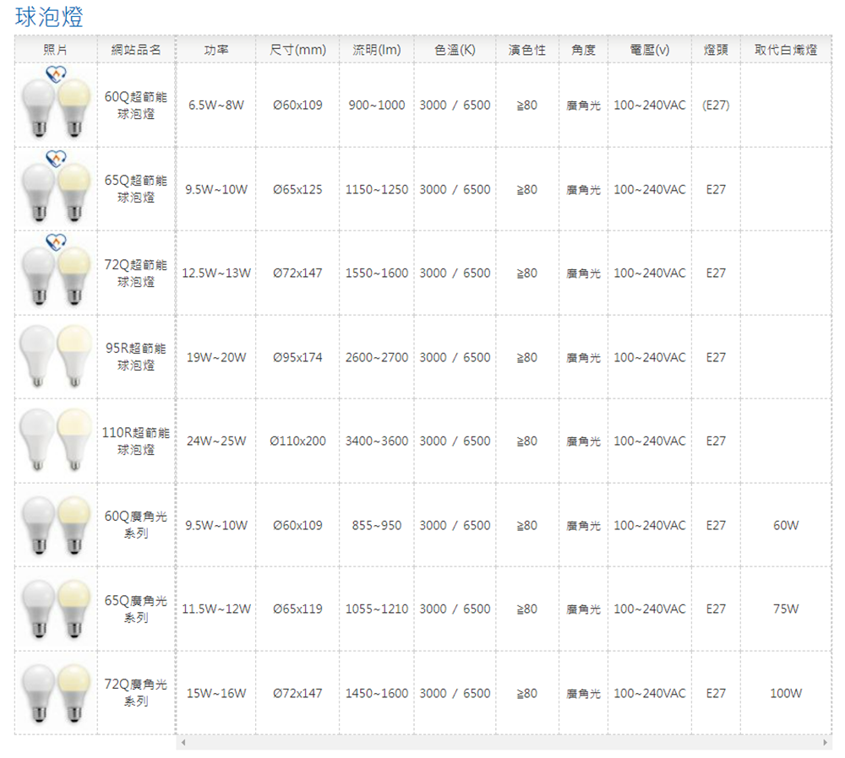The width and height of the screenshot is (845, 758).
Task: Click the 球泡燈 page heading
Action: coord(49,16)
